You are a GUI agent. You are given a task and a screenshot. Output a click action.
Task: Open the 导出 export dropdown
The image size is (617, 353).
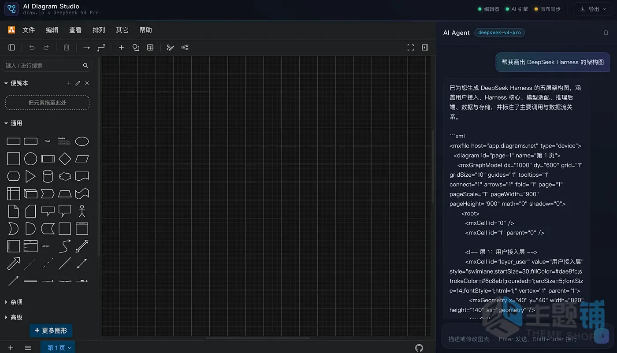click(x=593, y=9)
